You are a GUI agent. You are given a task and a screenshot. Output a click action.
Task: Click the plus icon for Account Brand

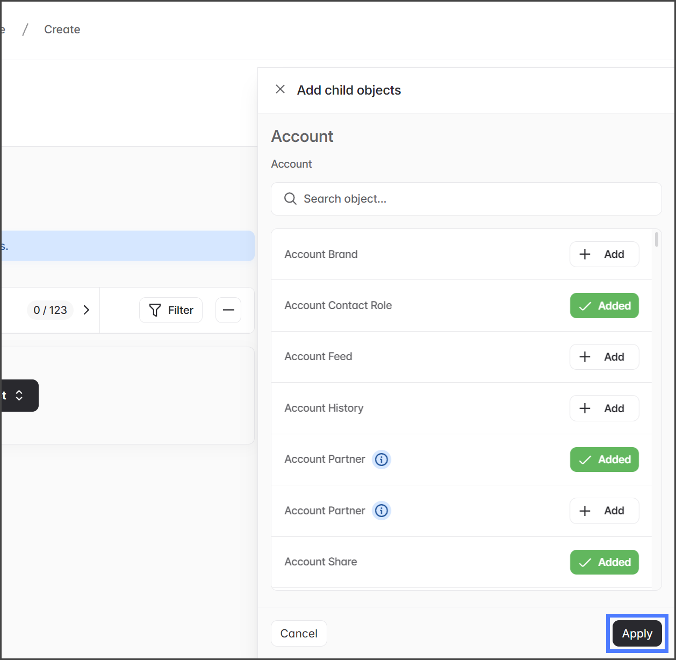pyautogui.click(x=585, y=254)
